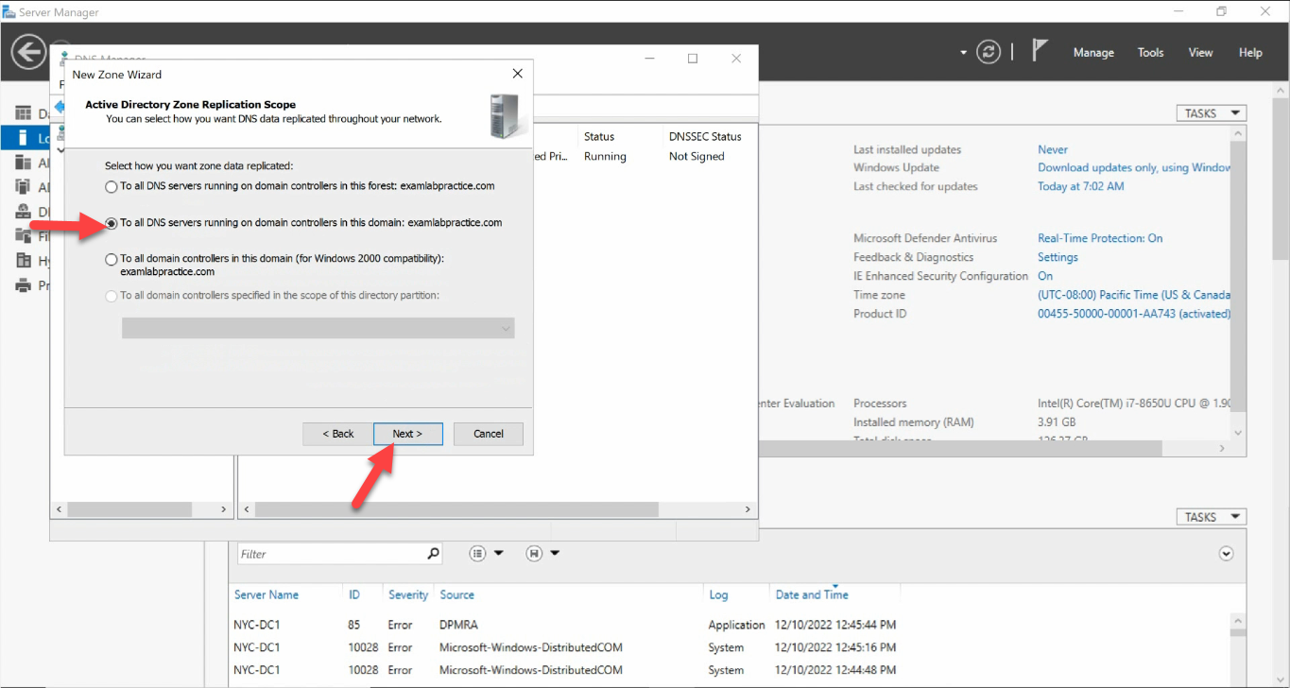1290x688 pixels.
Task: Click the refresh icon in Server Manager header
Action: tap(989, 52)
